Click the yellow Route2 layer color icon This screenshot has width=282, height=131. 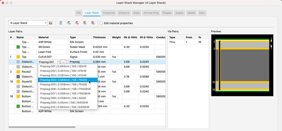point(18,72)
